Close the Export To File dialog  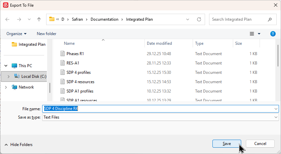276,5
